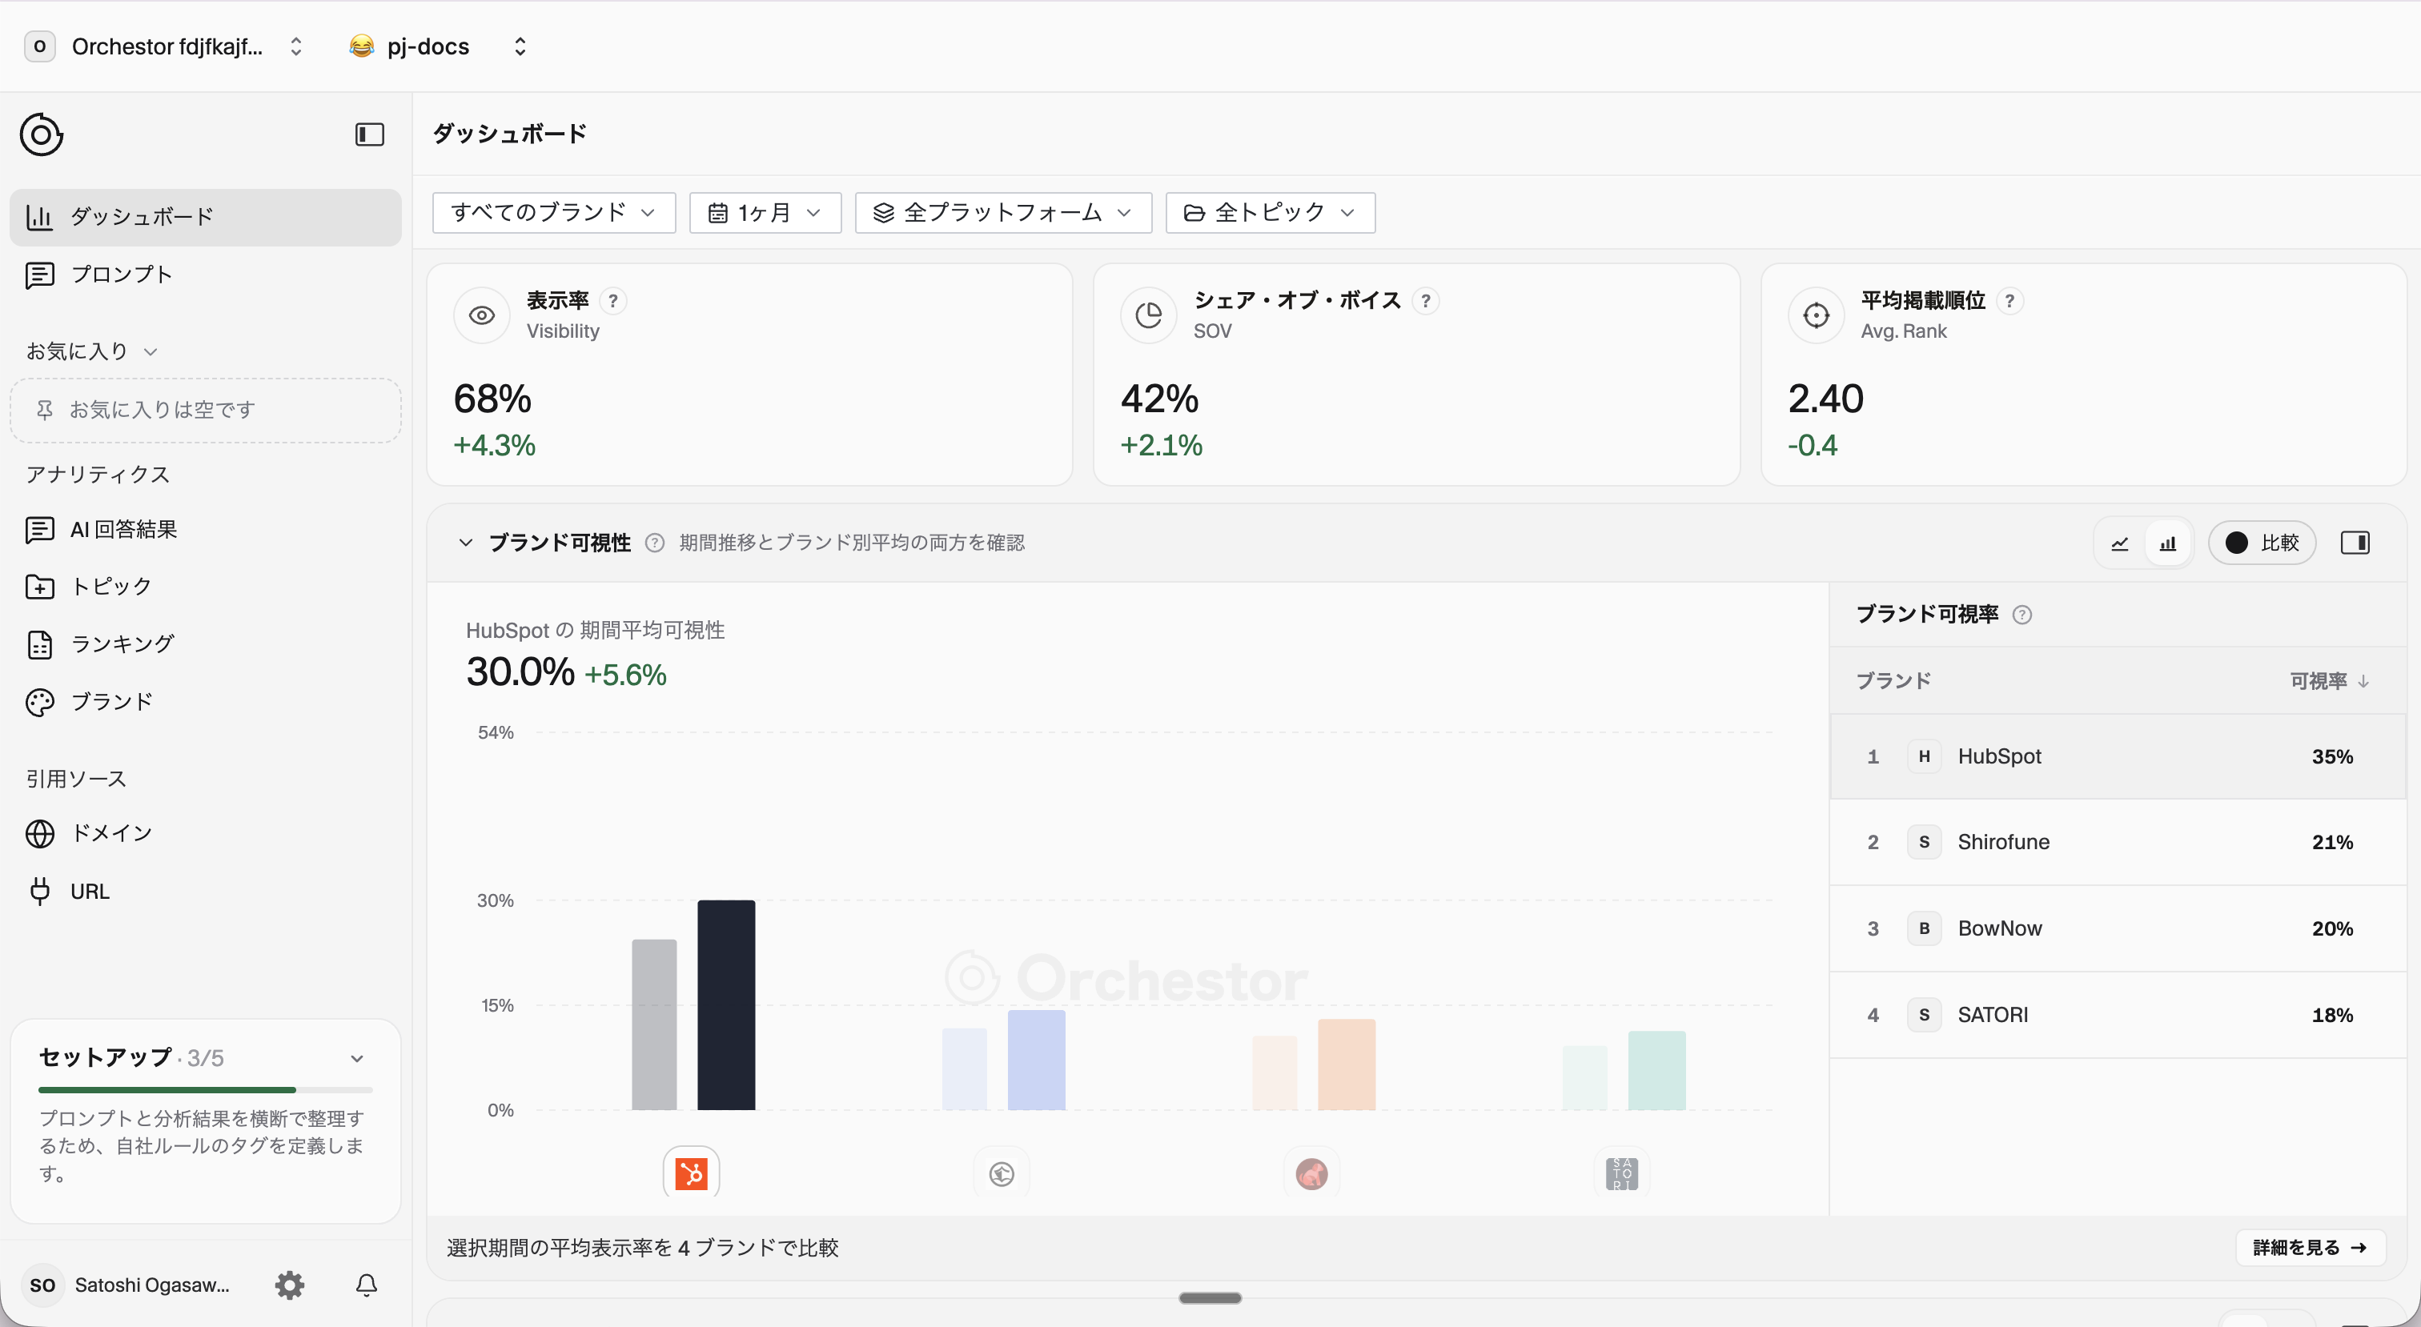Select the Shirofune row in brand table

tap(2118, 842)
